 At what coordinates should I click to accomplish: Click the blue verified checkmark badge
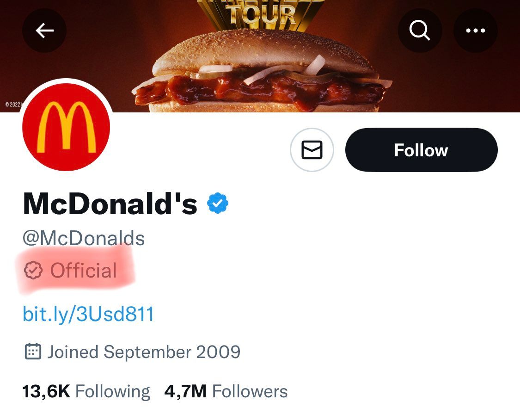[x=218, y=204]
